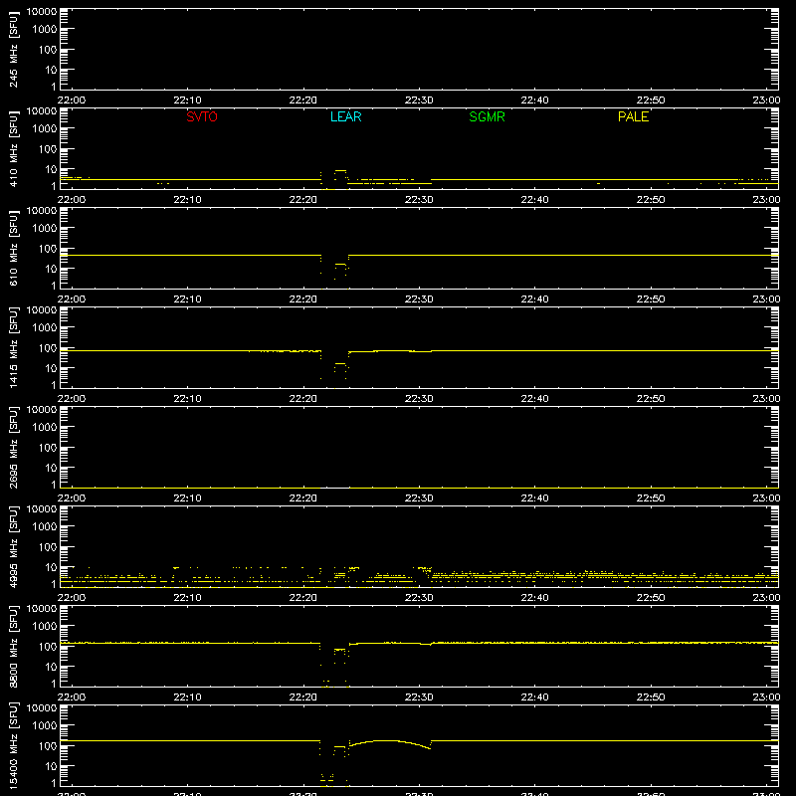Click 22:00 time label under 245 MHz plot

(72, 100)
